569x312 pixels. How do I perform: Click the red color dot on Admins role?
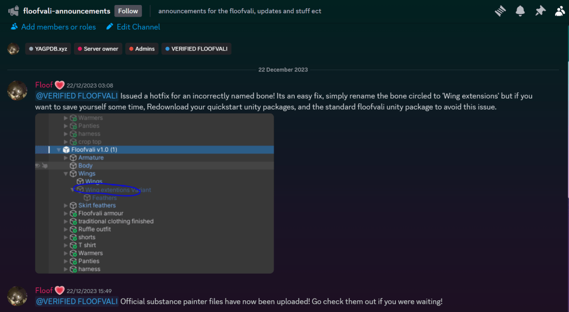[x=131, y=49]
